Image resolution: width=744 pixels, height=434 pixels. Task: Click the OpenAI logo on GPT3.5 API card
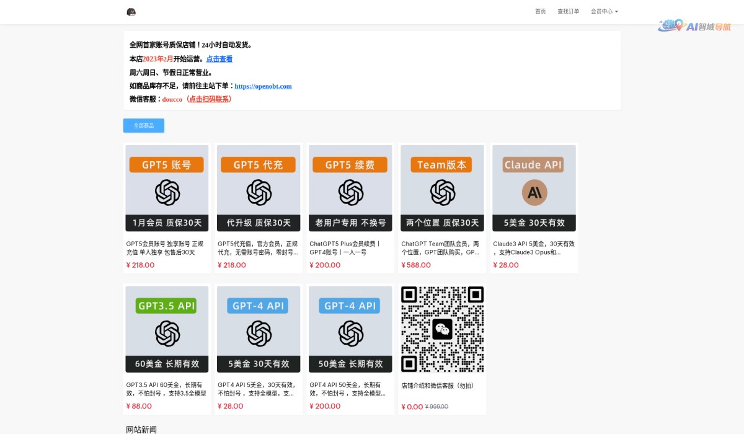pyautogui.click(x=166, y=332)
